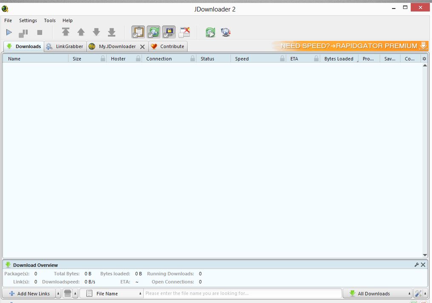Toggle auto reconnect icon
This screenshot has height=303, width=432.
(x=153, y=32)
